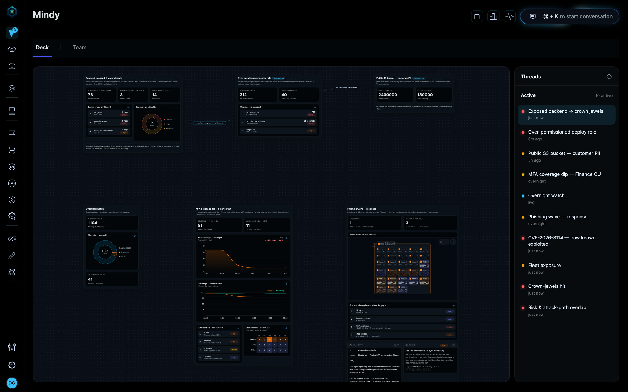The image size is (628, 392).
Task: Open the sliders tuning icon in sidebar
Action: 12,347
